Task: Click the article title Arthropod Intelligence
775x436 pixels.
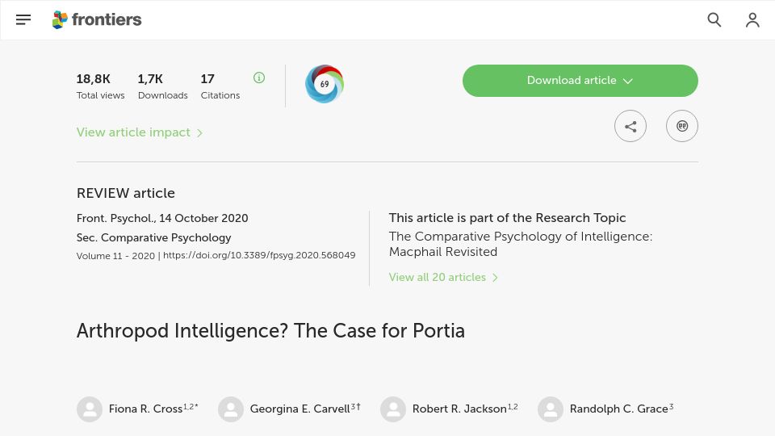Action: tap(270, 331)
